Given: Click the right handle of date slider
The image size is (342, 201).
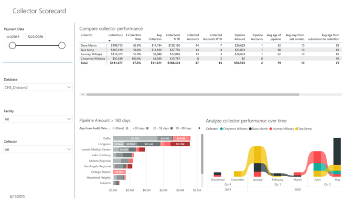Looking at the screenshot, I should pos(62,45).
